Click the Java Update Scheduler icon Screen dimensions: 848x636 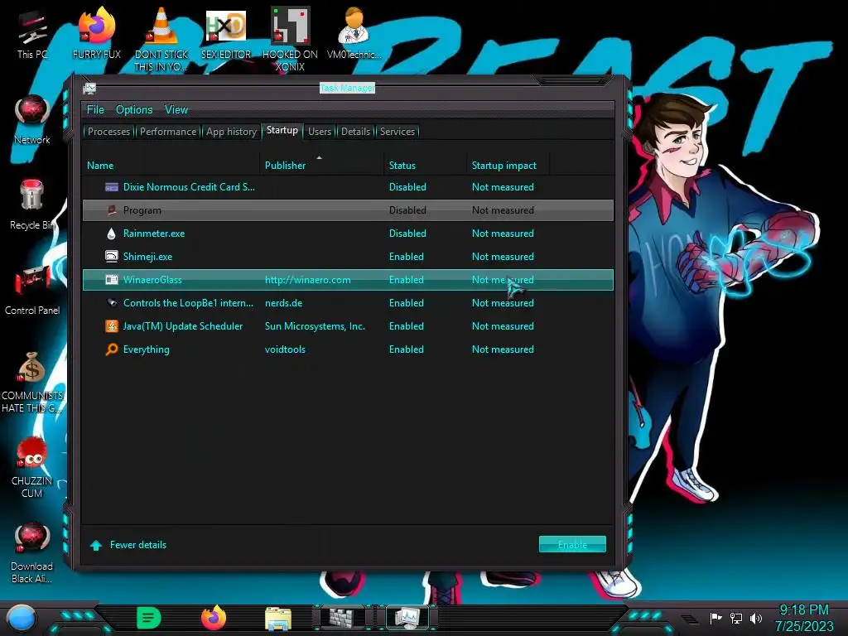pyautogui.click(x=112, y=326)
